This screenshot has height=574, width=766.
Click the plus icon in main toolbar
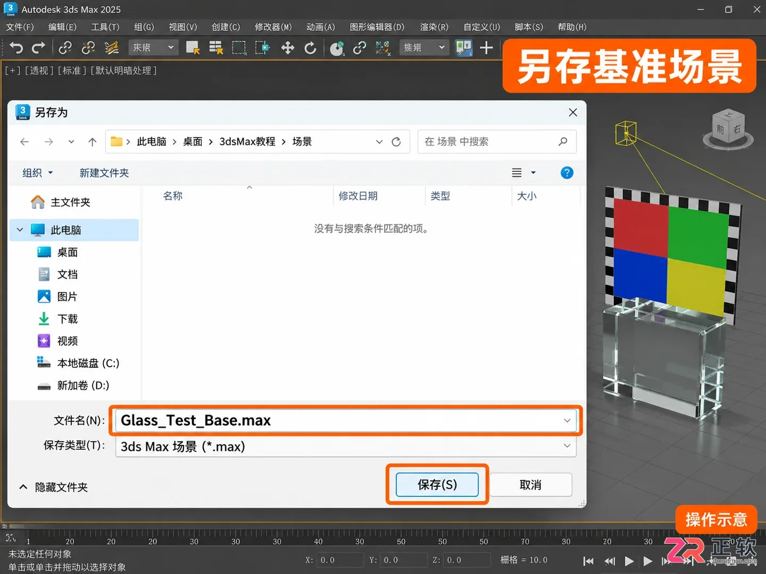click(486, 48)
